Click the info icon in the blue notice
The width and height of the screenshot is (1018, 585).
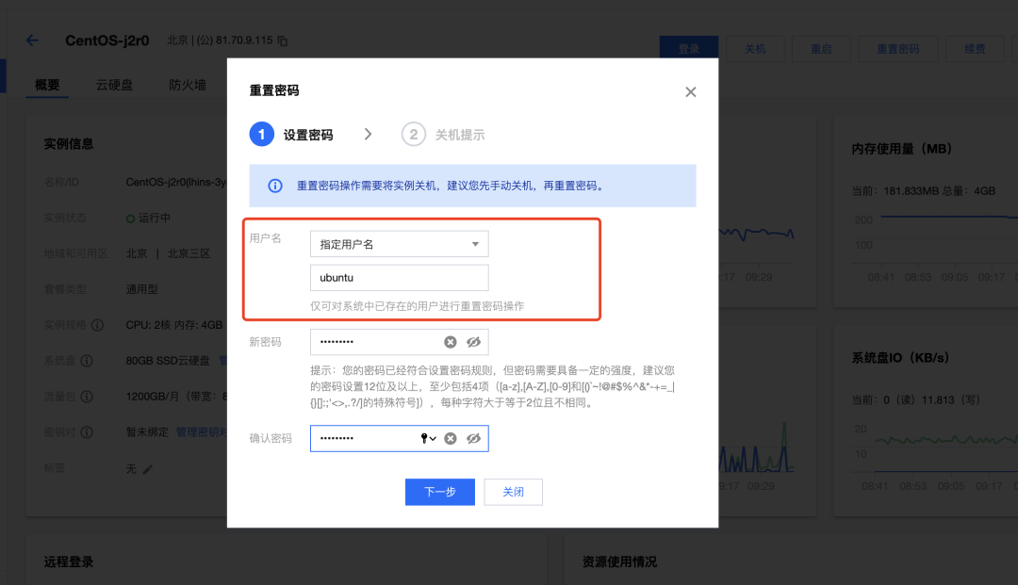click(275, 186)
